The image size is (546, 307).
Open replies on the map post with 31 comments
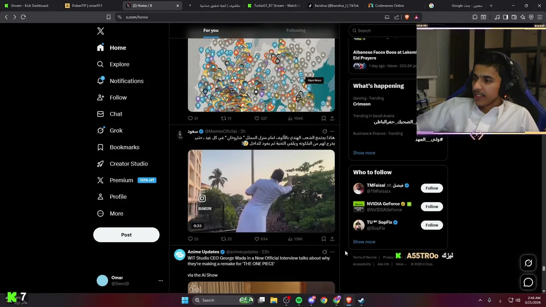pyautogui.click(x=193, y=118)
